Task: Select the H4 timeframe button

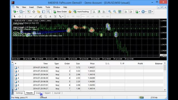Action: coord(93,16)
